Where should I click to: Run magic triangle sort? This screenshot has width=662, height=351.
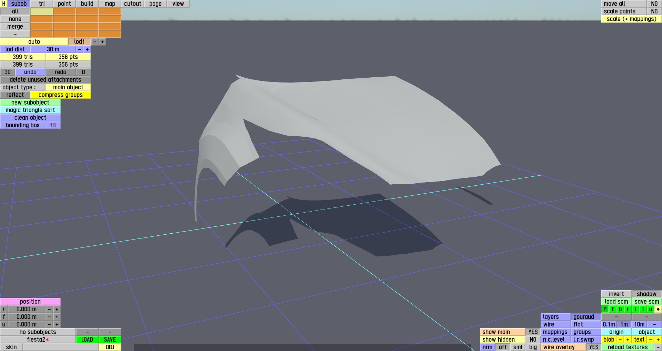pyautogui.click(x=30, y=110)
